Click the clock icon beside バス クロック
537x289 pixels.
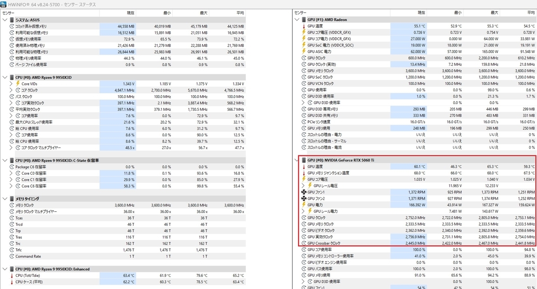tap(12, 96)
